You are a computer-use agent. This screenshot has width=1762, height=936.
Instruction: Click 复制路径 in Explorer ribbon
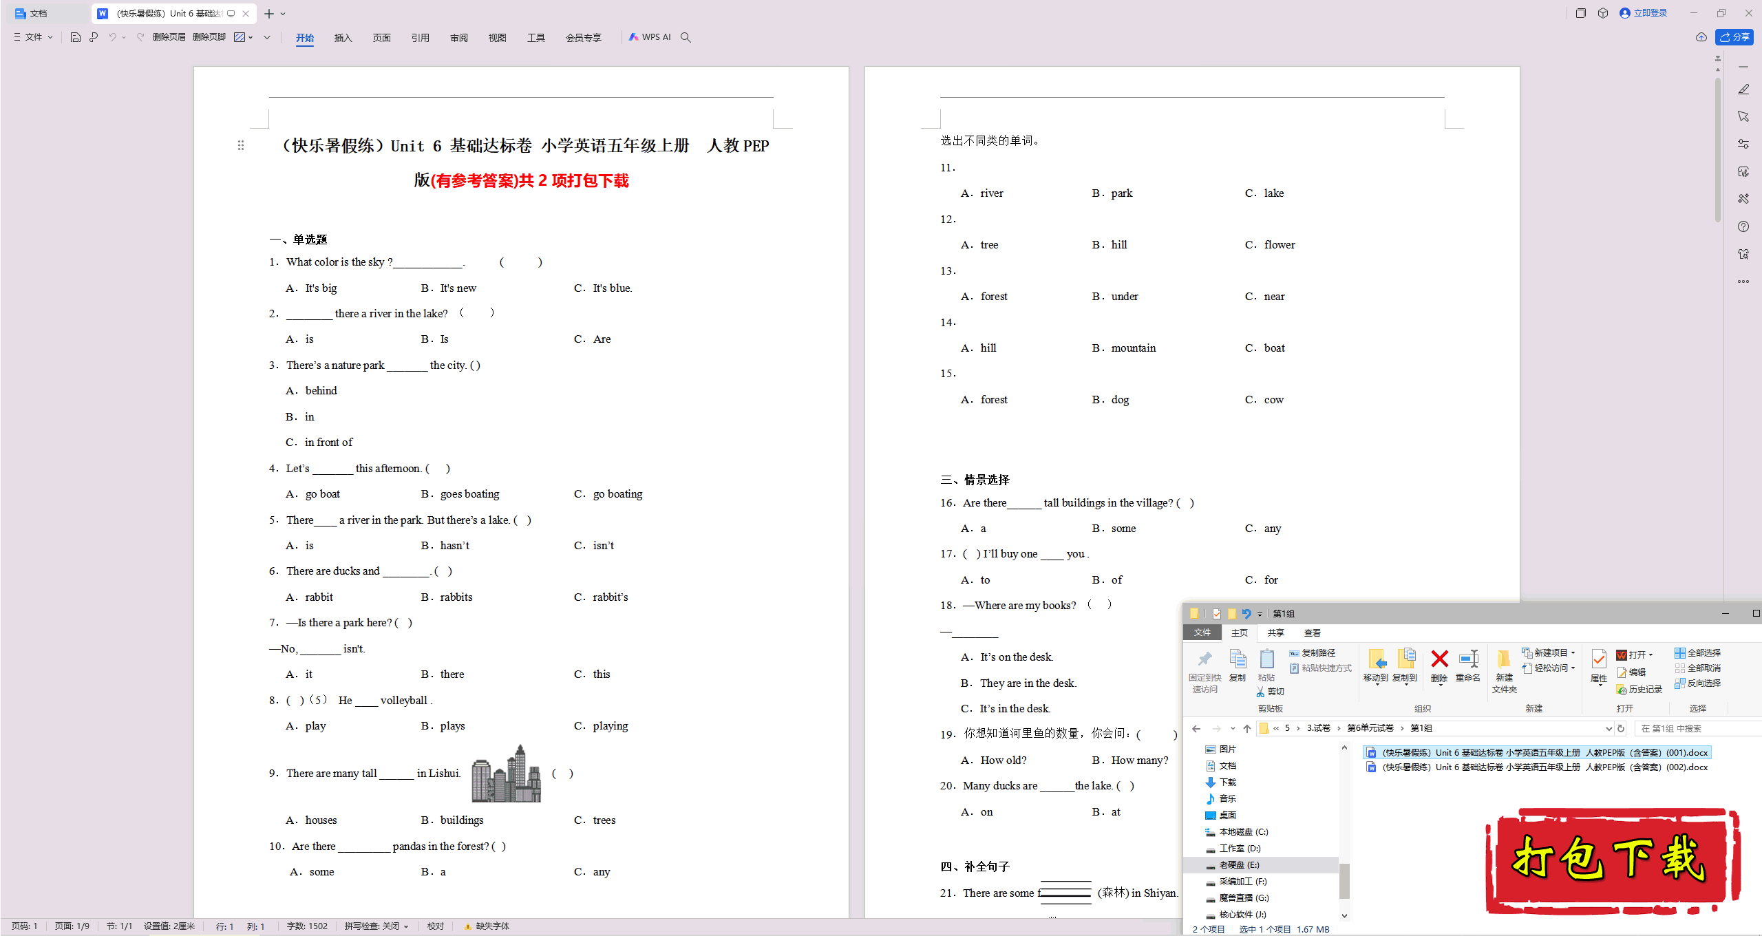(1313, 652)
